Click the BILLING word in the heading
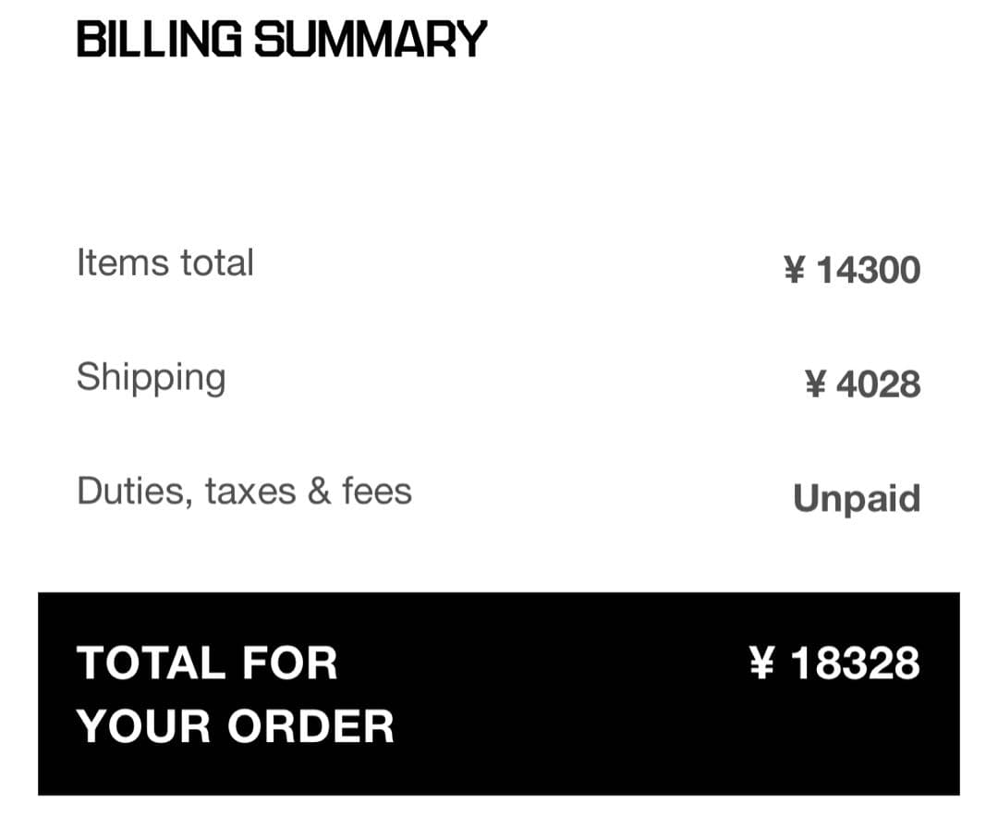 click(x=160, y=41)
